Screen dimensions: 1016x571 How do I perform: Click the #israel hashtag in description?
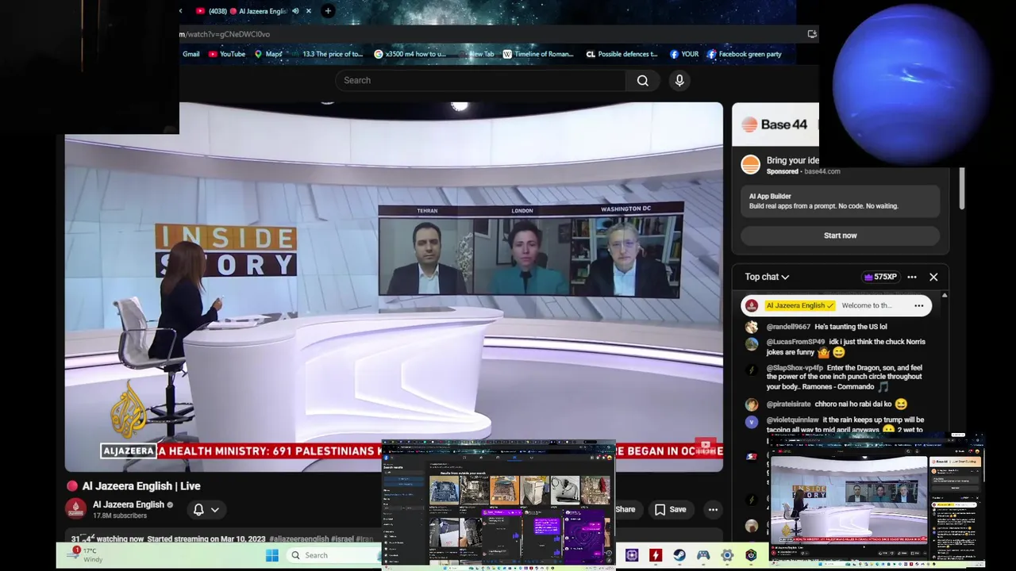[x=342, y=539]
